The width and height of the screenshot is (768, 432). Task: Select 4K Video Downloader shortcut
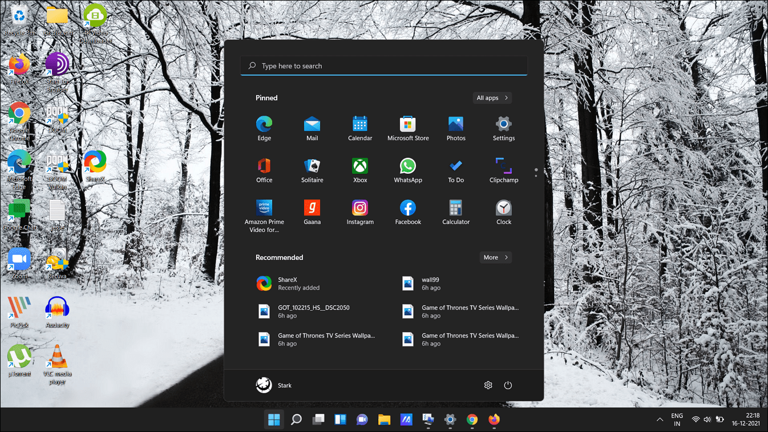pos(95,24)
